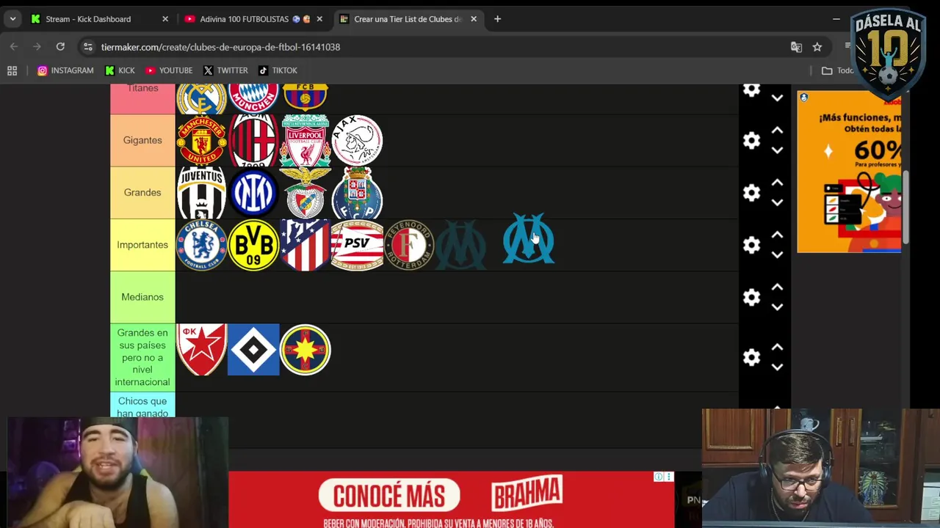Open settings gear for Grandes row

tap(751, 192)
